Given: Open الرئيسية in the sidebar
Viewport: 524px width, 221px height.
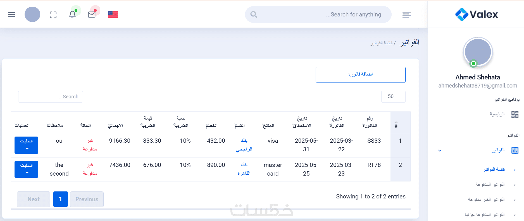Looking at the screenshot, I should pyautogui.click(x=497, y=114).
